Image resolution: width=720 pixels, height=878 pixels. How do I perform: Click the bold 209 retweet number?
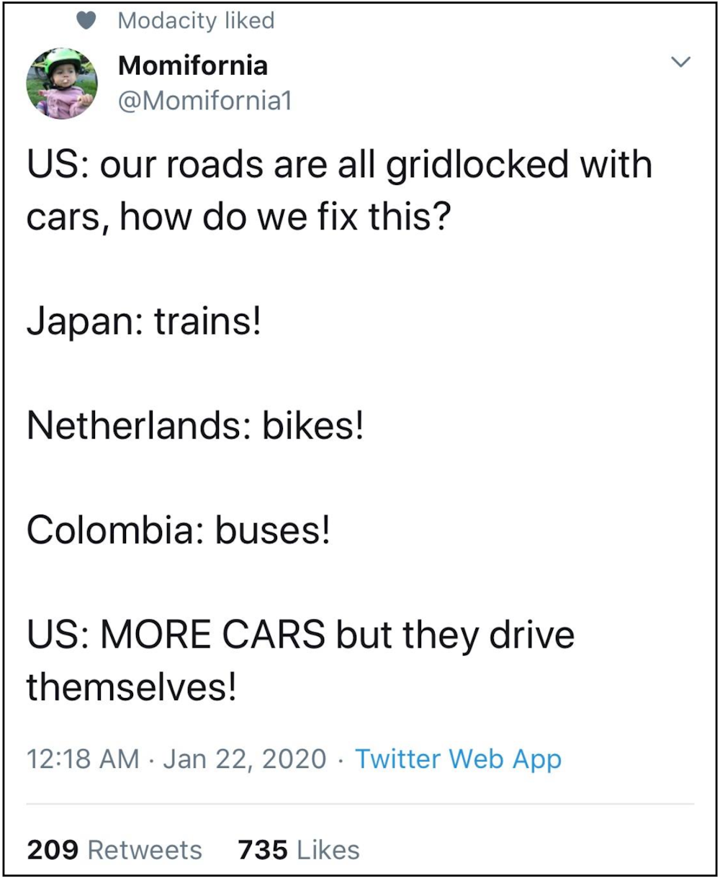coord(54,850)
